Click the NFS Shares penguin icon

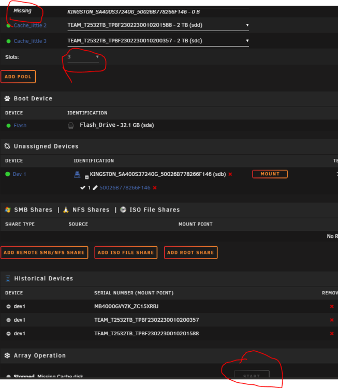coord(66,210)
